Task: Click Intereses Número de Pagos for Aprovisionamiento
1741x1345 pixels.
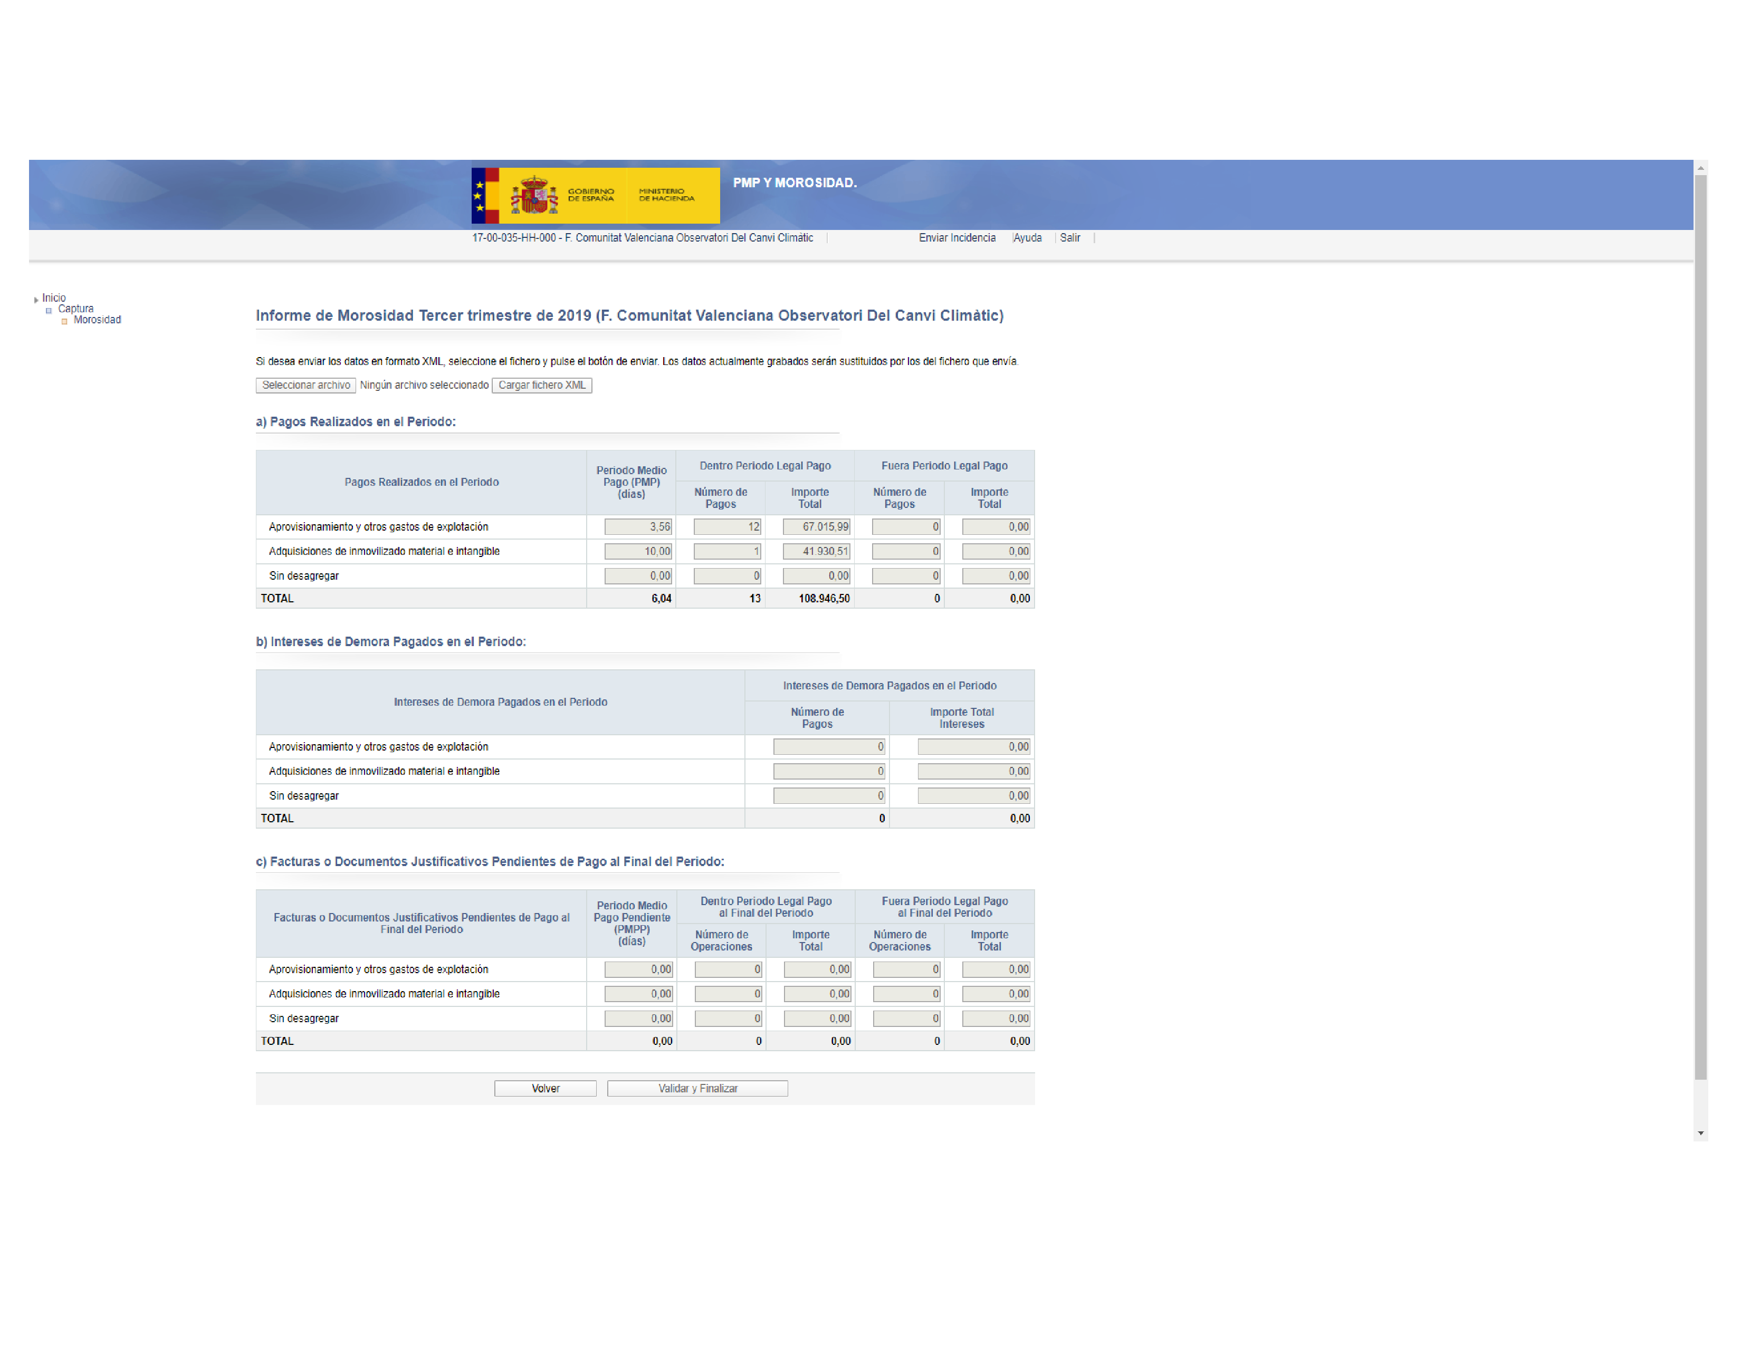Action: tap(829, 746)
